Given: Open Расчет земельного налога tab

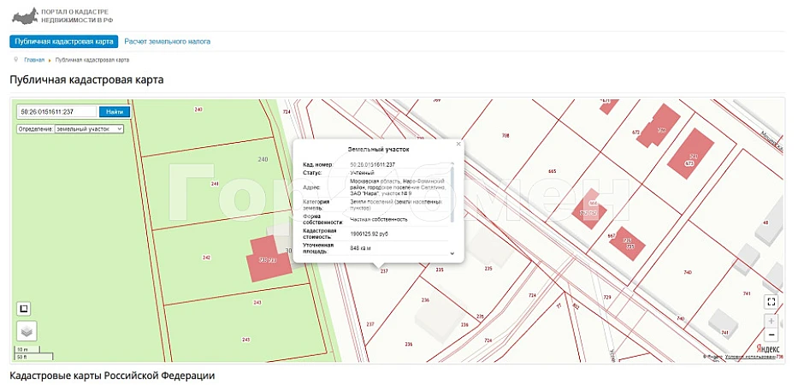Looking at the screenshot, I should [x=167, y=41].
